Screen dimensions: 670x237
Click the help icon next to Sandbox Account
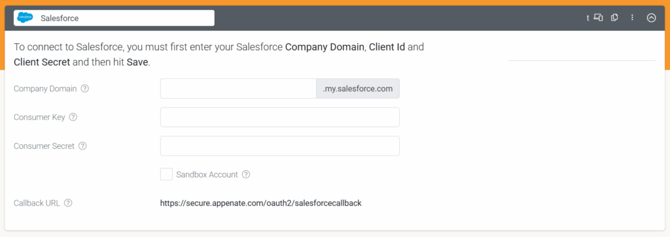[246, 174]
